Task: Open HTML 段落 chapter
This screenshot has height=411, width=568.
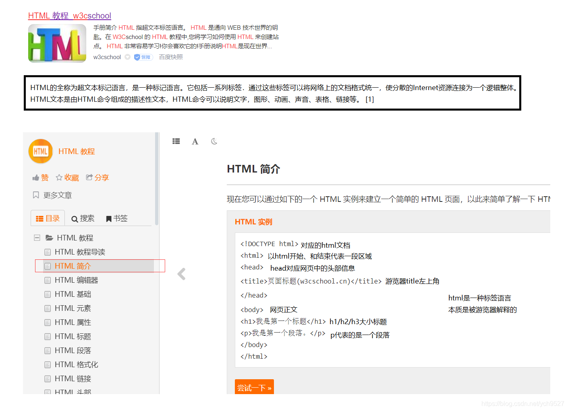Action: pyautogui.click(x=73, y=350)
